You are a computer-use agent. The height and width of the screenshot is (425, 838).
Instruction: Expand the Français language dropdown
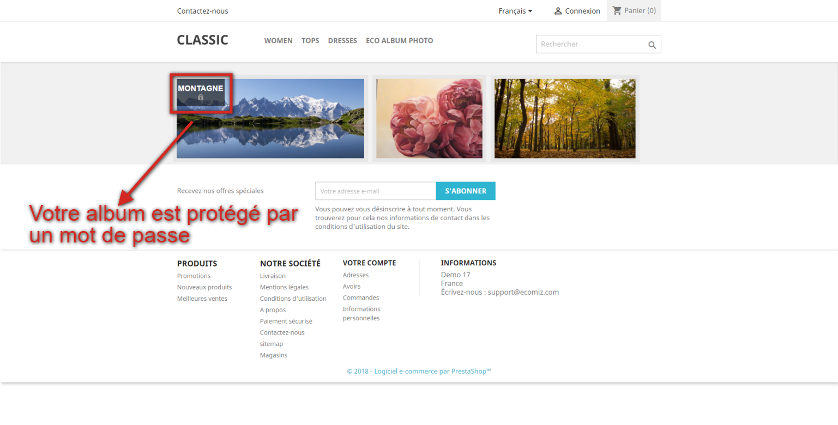pos(515,11)
